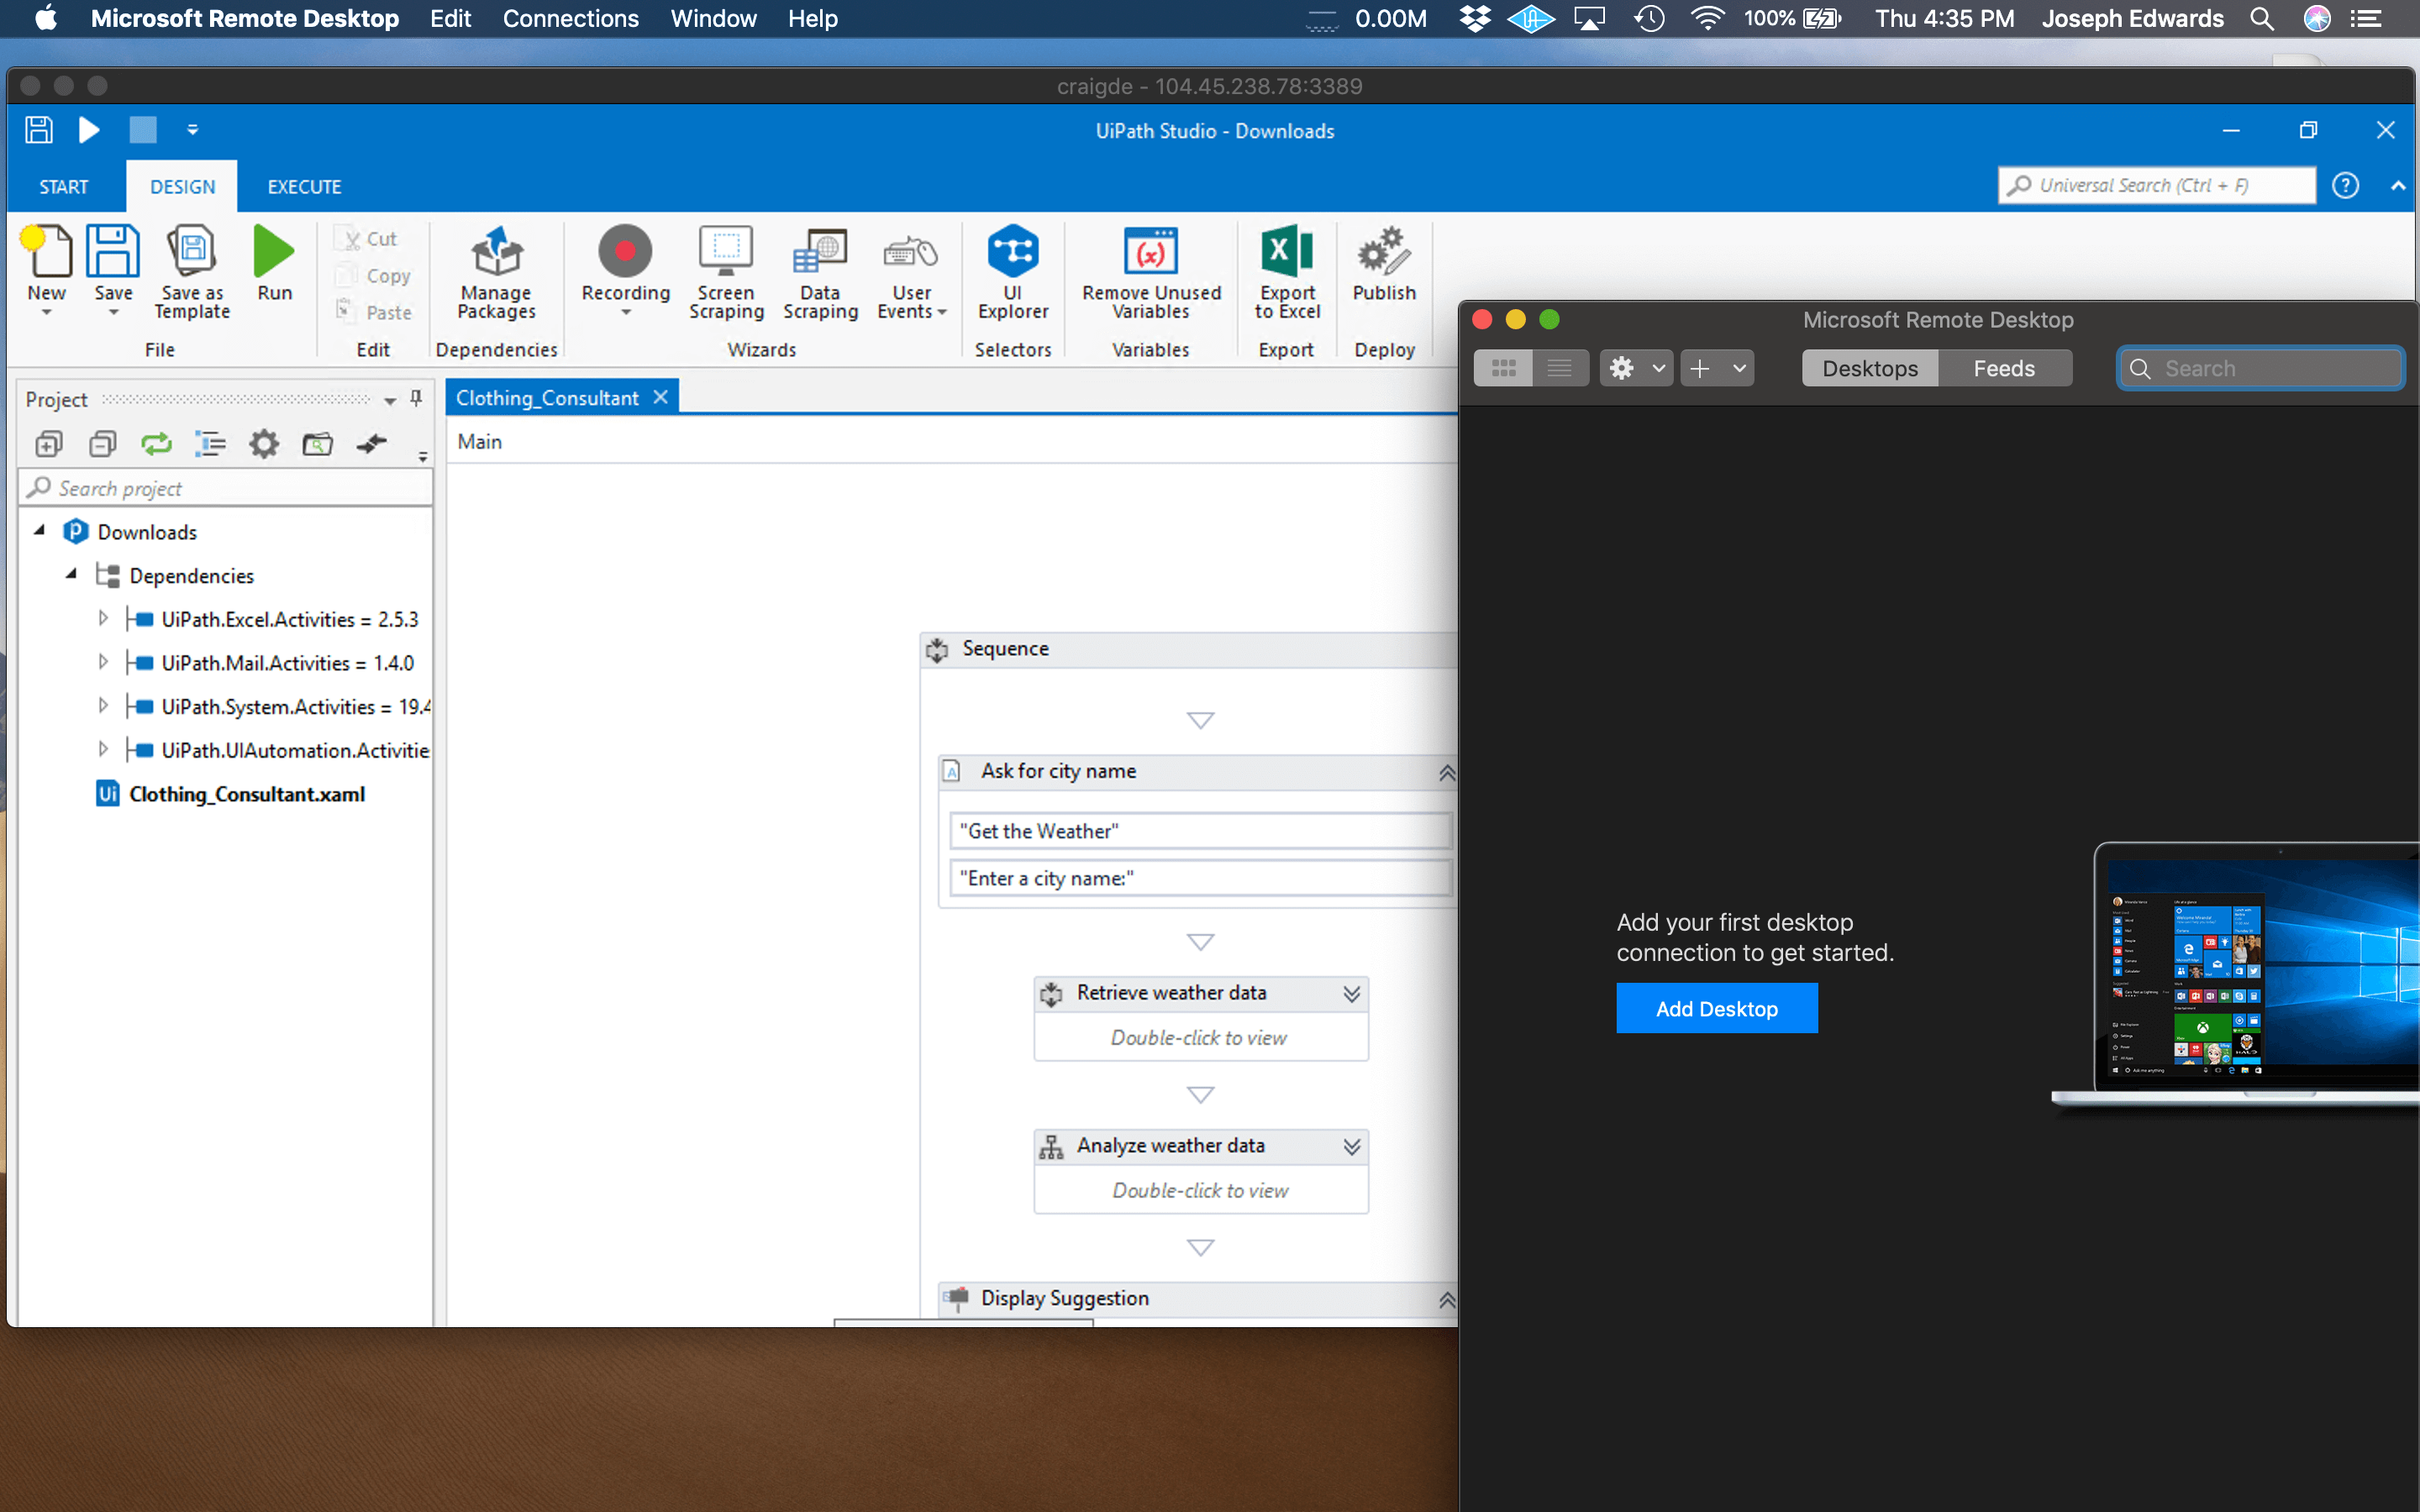Click the New project icon in ribbon
The width and height of the screenshot is (2420, 1512).
click(47, 251)
